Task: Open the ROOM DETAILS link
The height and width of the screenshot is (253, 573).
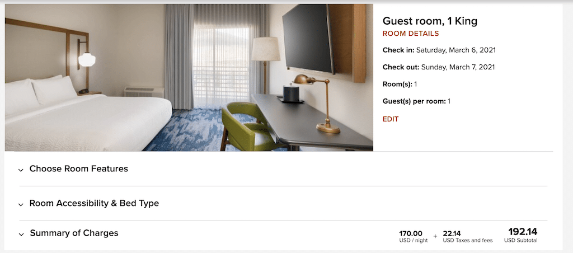Action: click(x=411, y=34)
